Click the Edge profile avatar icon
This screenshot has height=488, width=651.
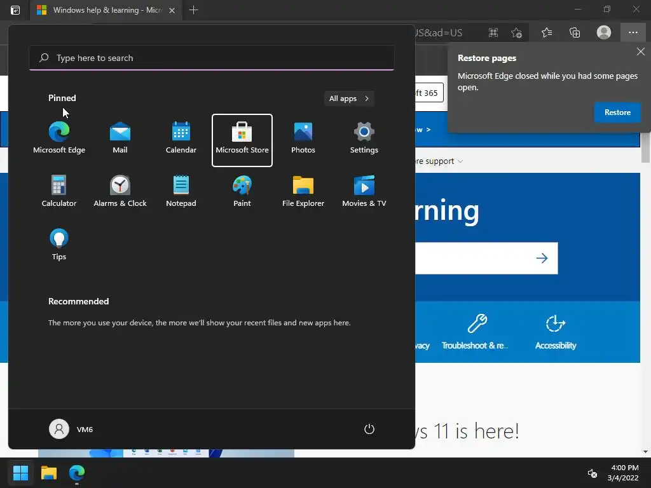pyautogui.click(x=604, y=32)
